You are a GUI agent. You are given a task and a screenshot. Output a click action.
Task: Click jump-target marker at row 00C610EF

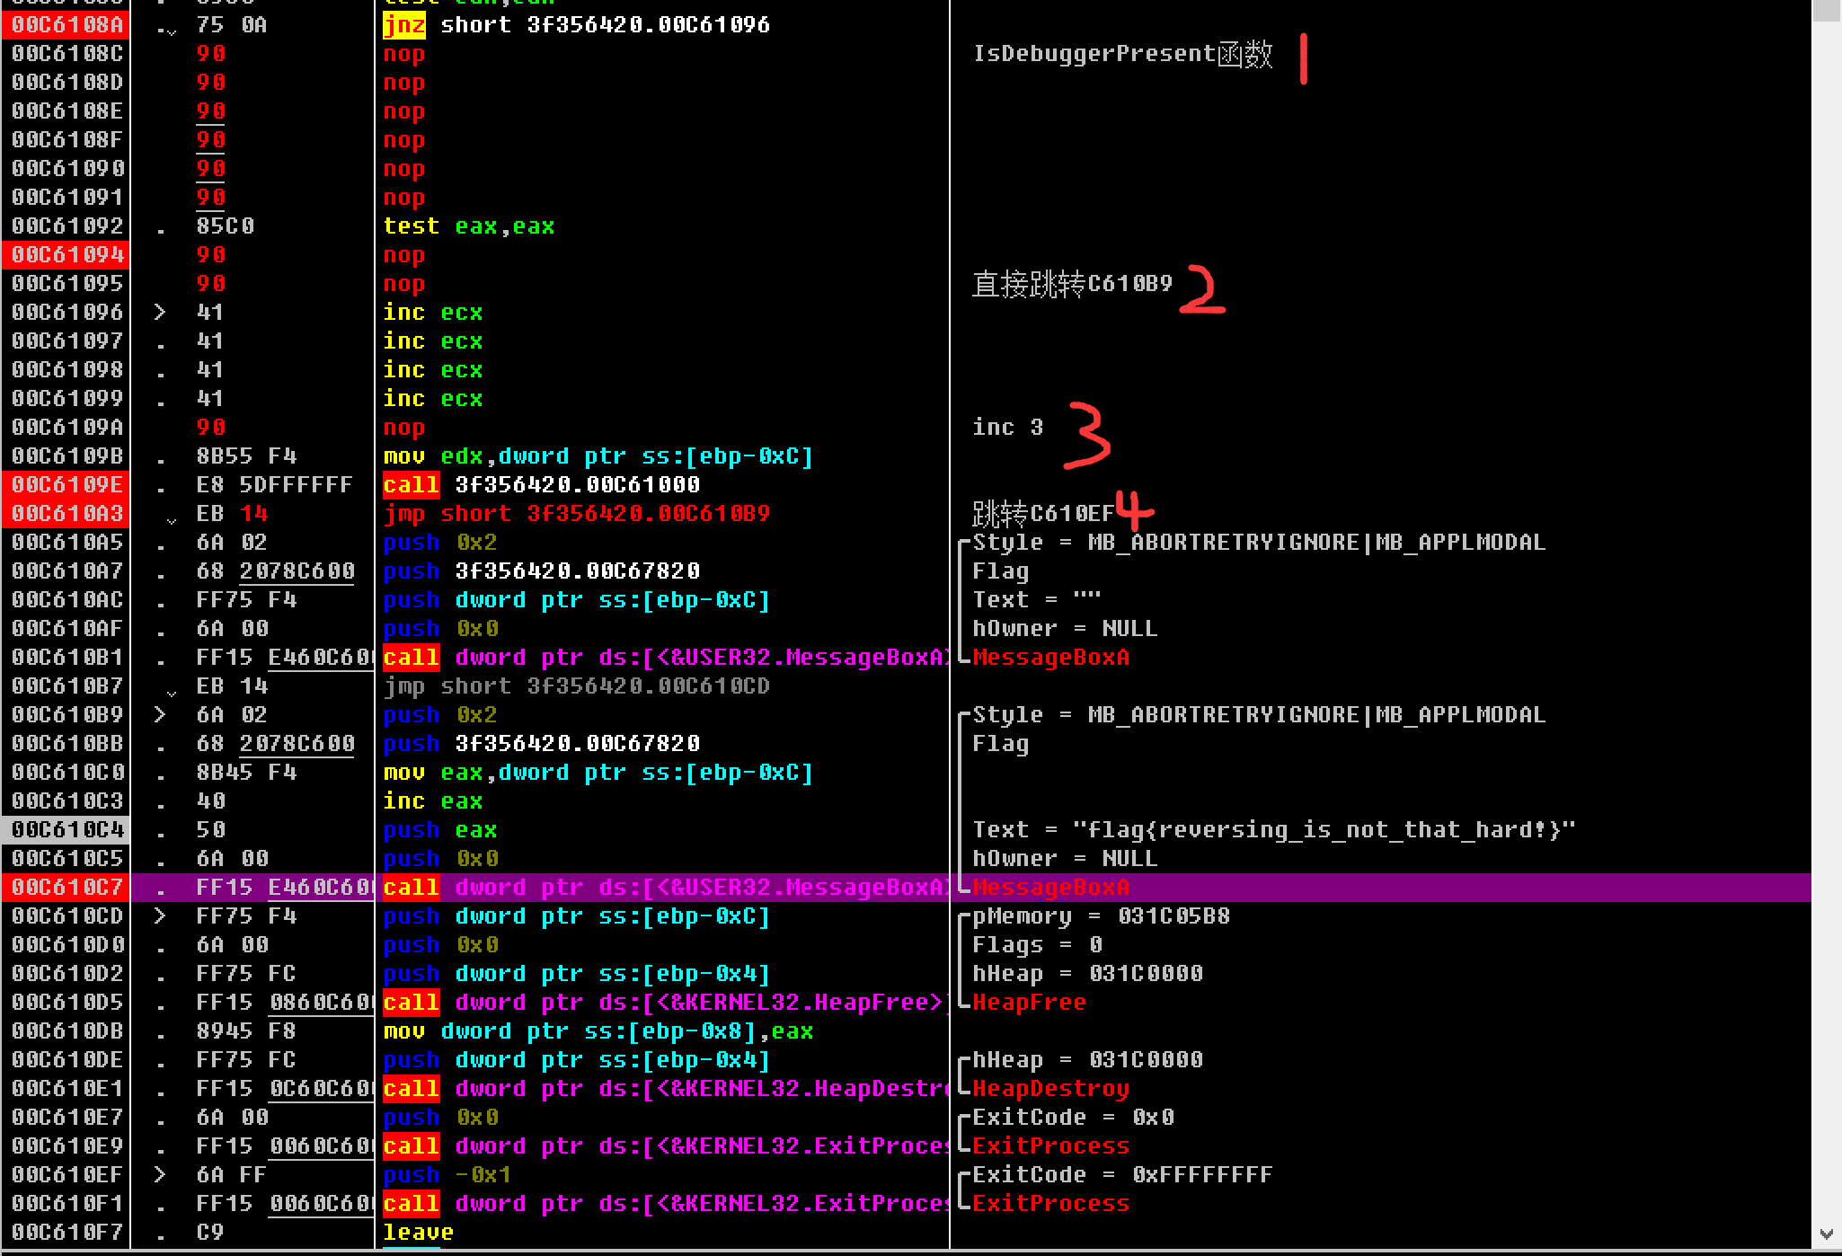(x=160, y=1174)
